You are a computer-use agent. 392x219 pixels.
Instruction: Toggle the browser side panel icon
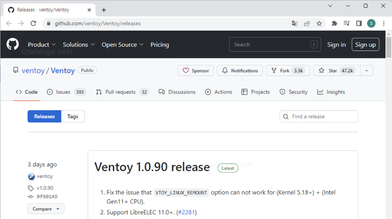coord(359,23)
